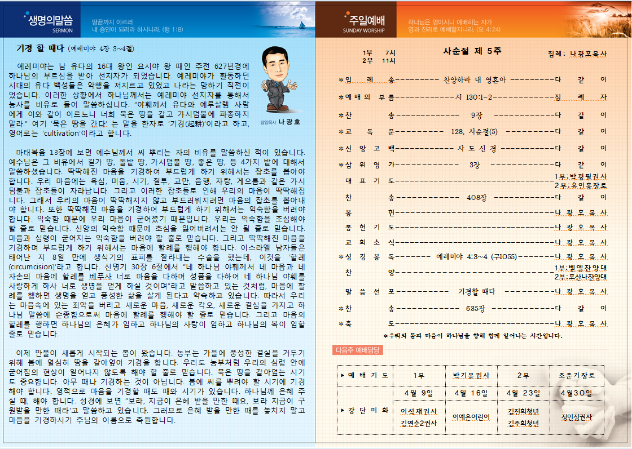The image size is (632, 449).
Task: Select '1부:박광필권사' in the 대표기도 row
Action: pos(581,177)
